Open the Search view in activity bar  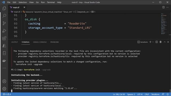[x=4, y=16]
